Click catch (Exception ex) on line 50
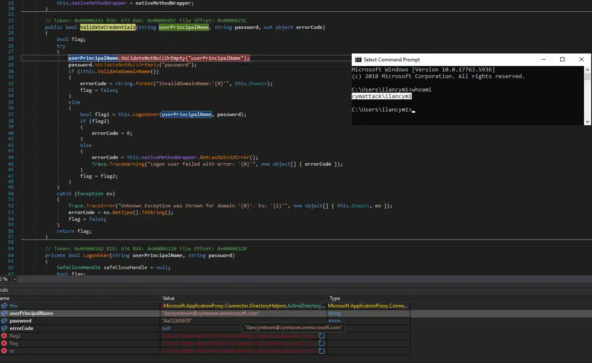This screenshot has height=363, width=592. [86, 194]
